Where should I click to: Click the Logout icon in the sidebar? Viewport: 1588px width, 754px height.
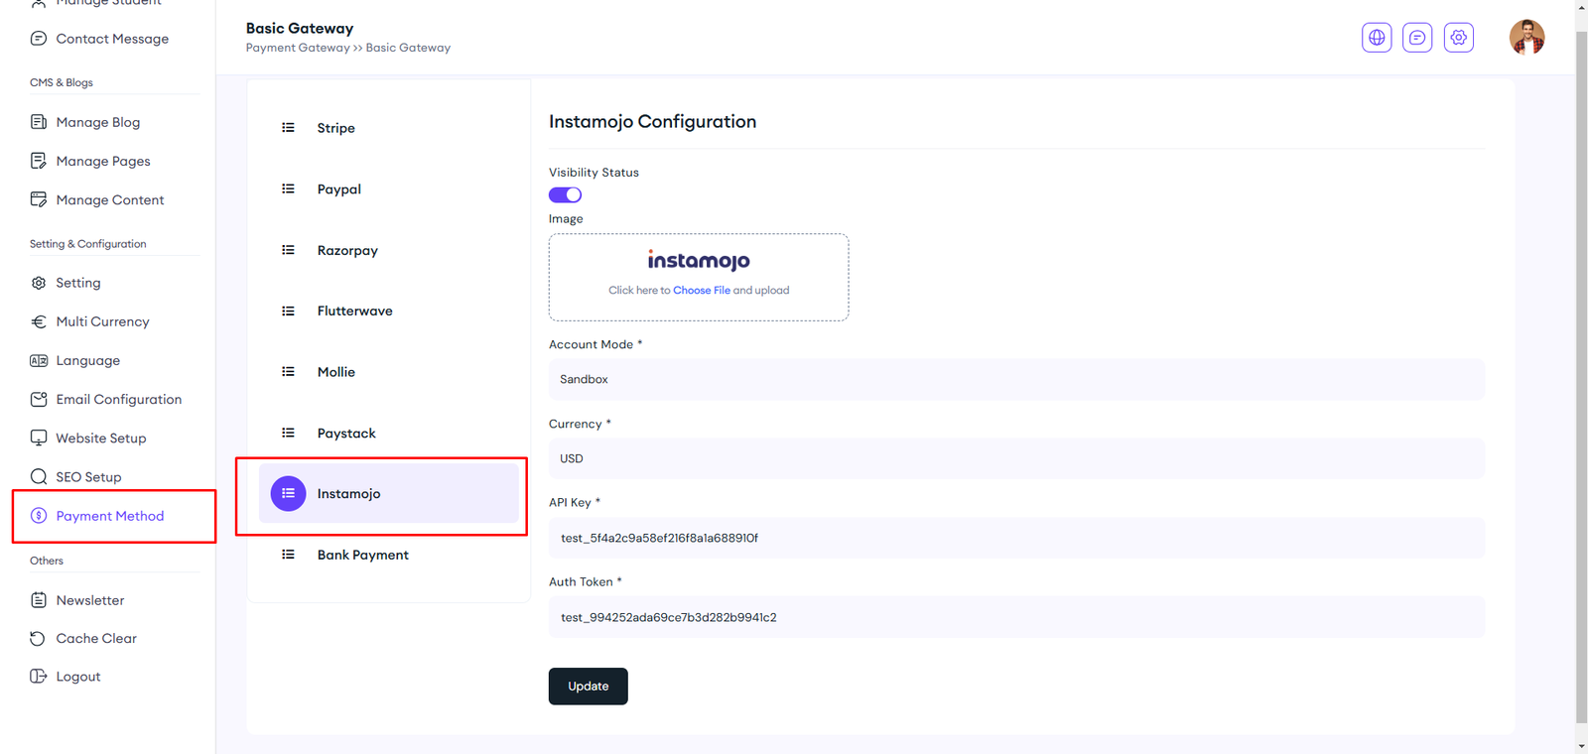[x=38, y=677]
